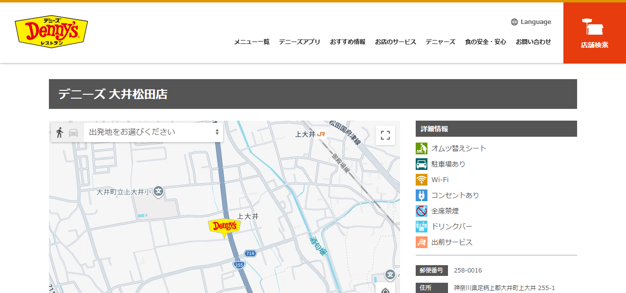Click the 上大井 JR station label on map
Viewport: 626px width, 293px height.
(311, 134)
